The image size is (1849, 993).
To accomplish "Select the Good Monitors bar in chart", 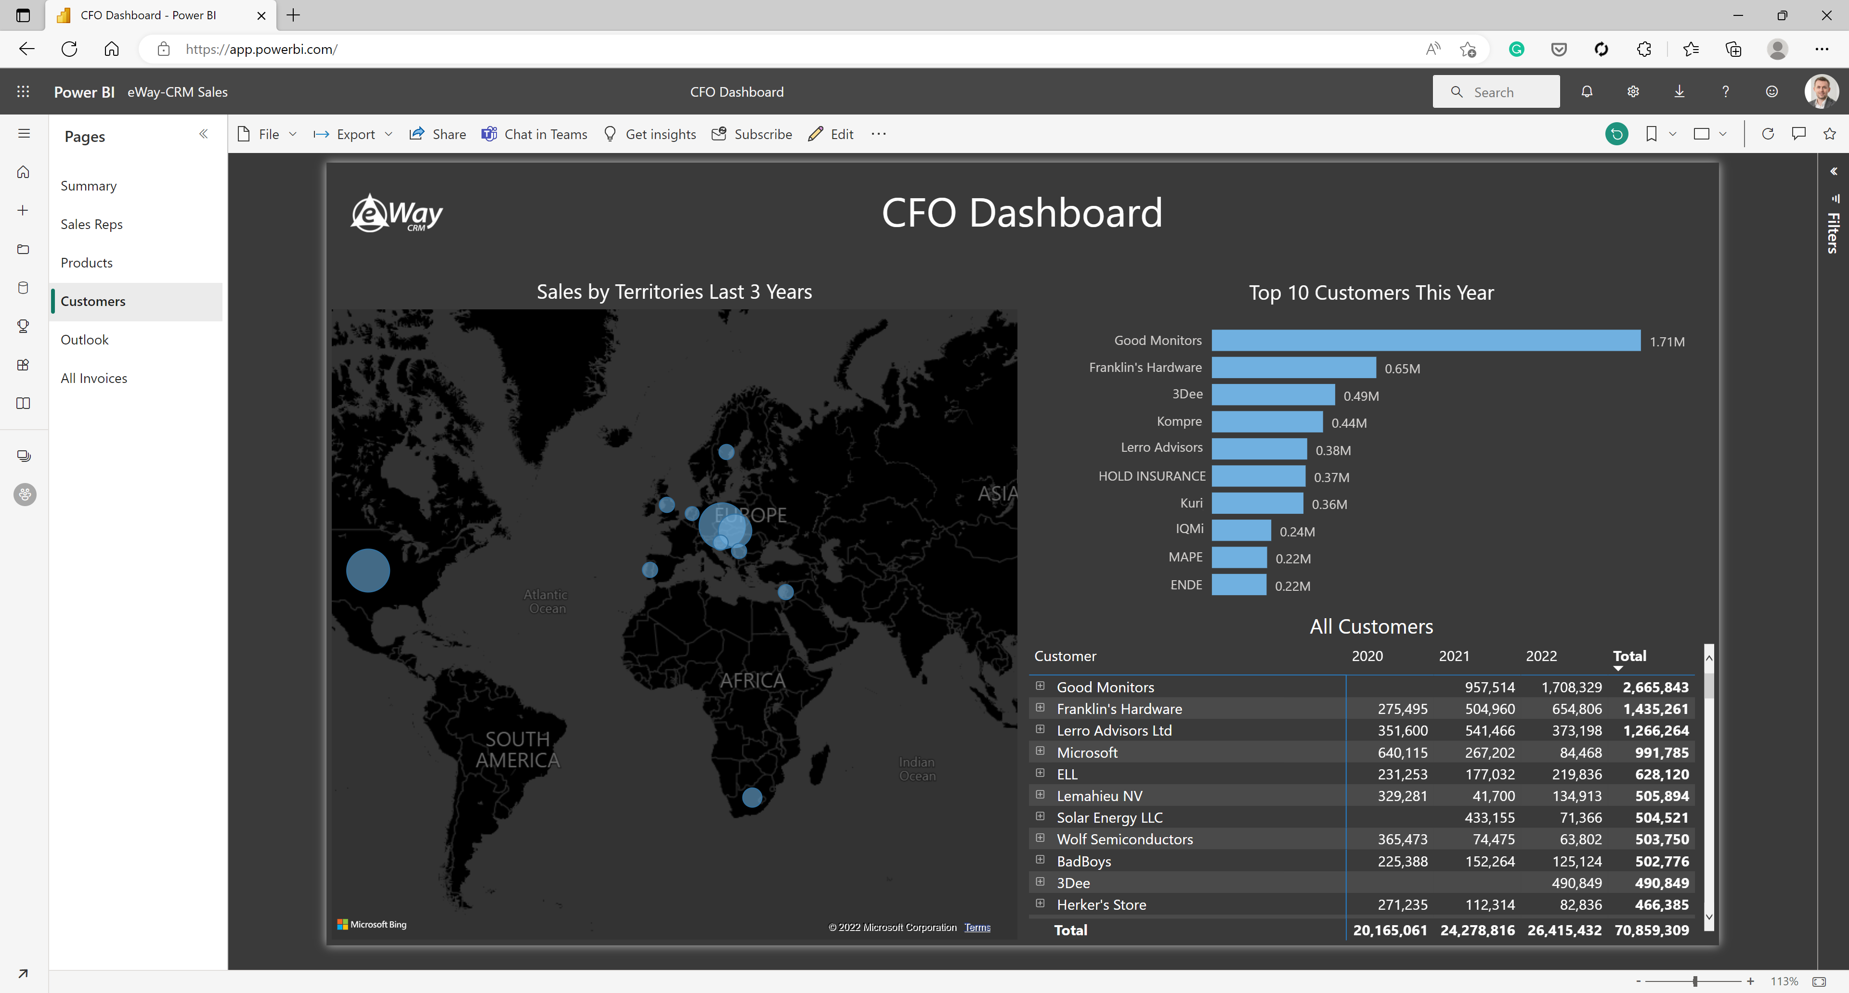I will pos(1426,341).
